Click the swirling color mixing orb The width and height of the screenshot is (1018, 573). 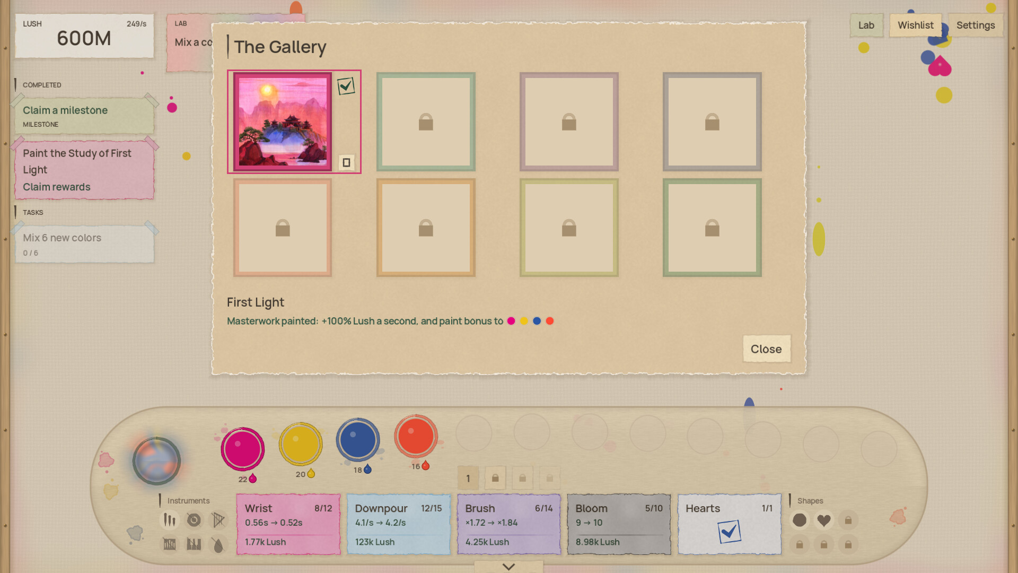pos(156,461)
